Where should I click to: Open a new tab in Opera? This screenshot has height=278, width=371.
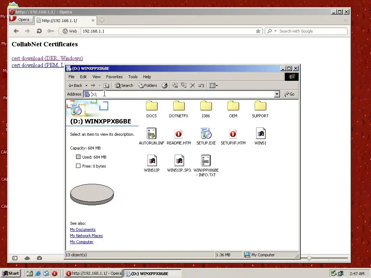pos(102,20)
